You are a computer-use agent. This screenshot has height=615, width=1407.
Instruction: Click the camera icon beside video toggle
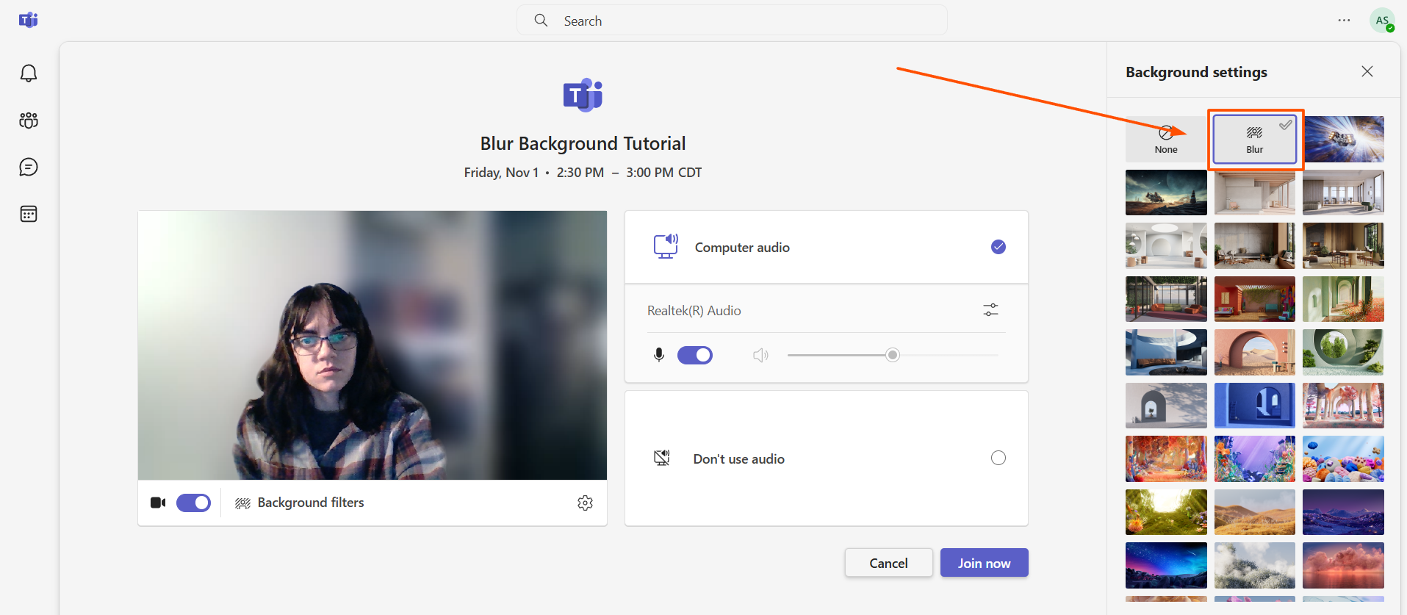[158, 503]
